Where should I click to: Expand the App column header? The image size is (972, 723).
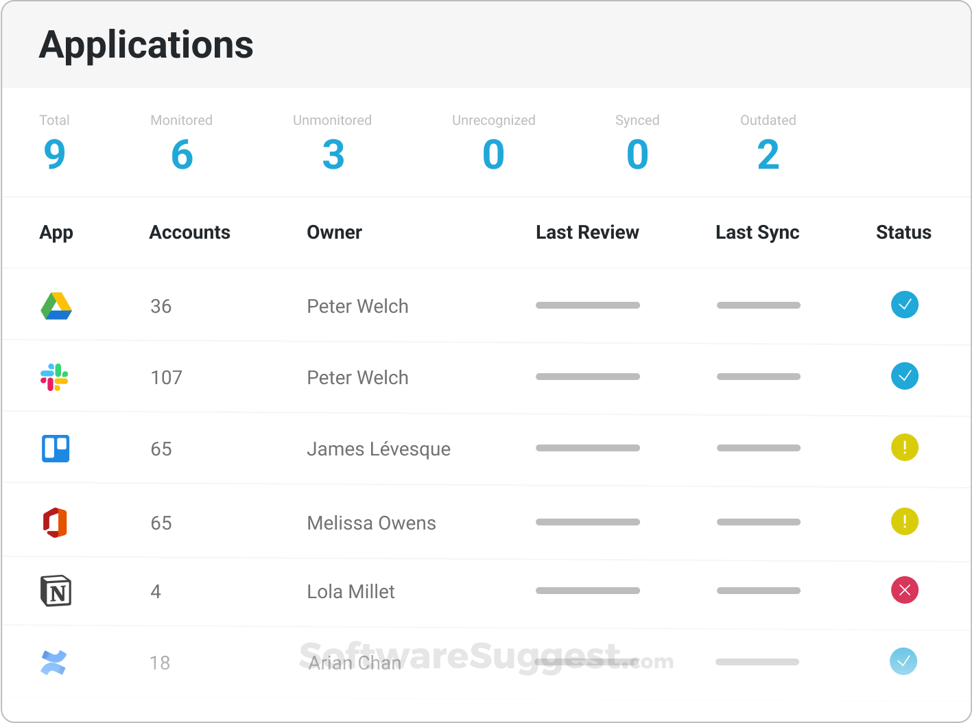tap(56, 233)
